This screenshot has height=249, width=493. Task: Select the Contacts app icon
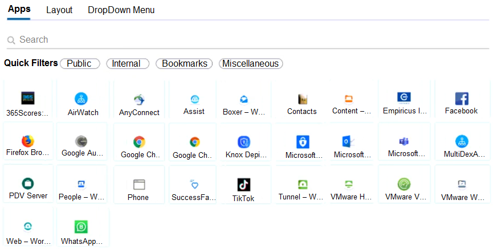pos(303,99)
